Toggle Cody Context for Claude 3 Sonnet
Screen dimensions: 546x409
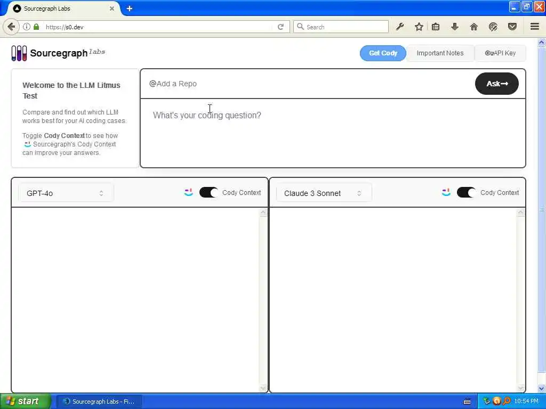click(466, 192)
